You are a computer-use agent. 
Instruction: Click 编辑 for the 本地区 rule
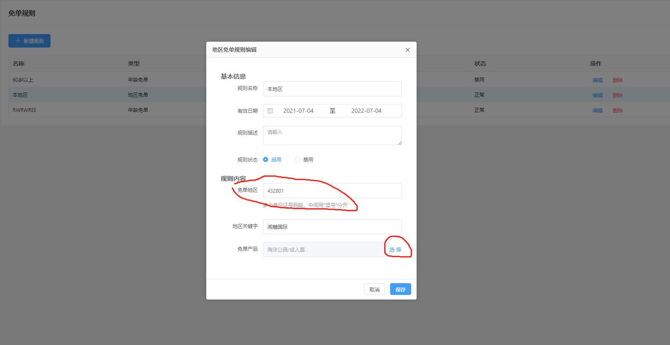[x=598, y=96]
